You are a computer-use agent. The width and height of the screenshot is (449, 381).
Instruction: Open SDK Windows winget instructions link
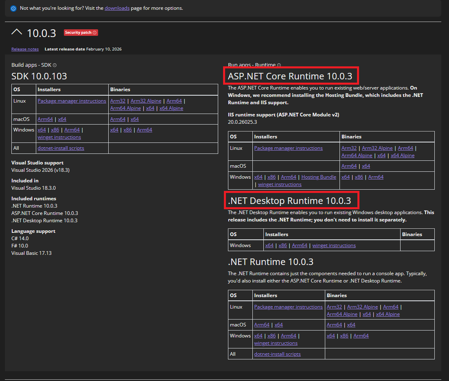click(x=59, y=137)
